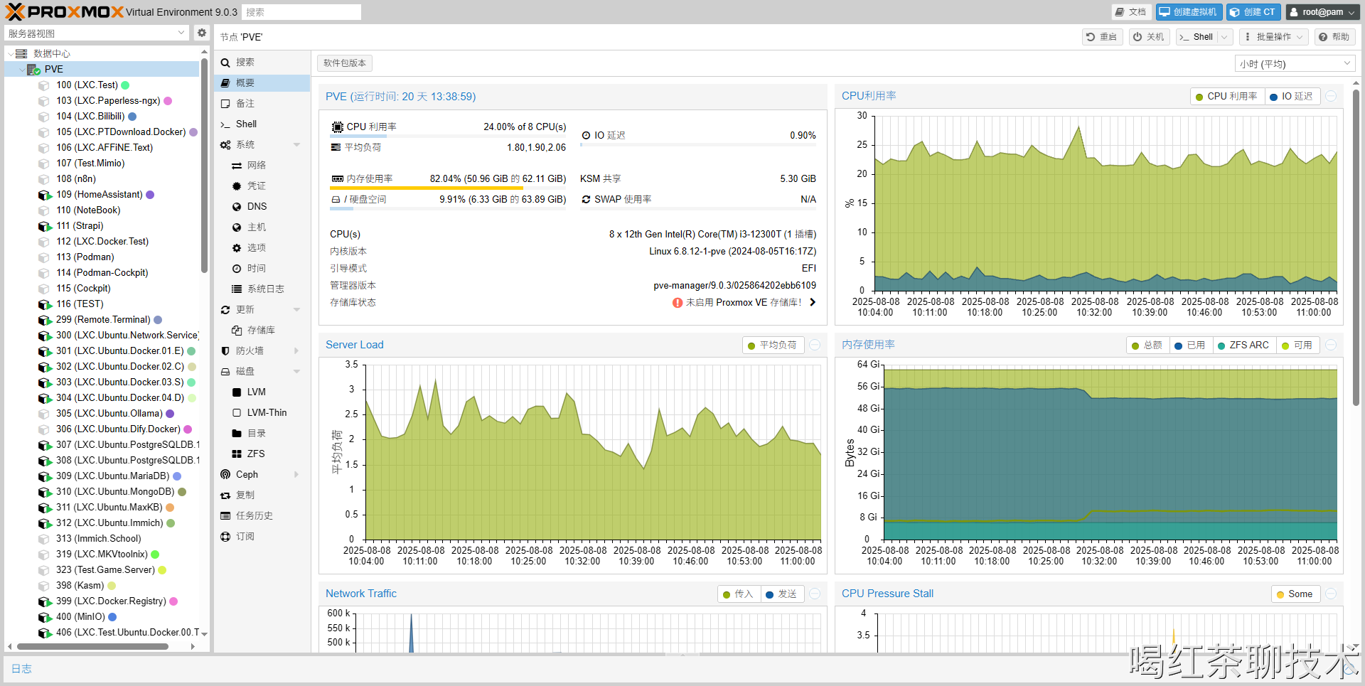Click the task history icon
The width and height of the screenshot is (1365, 686).
click(225, 515)
